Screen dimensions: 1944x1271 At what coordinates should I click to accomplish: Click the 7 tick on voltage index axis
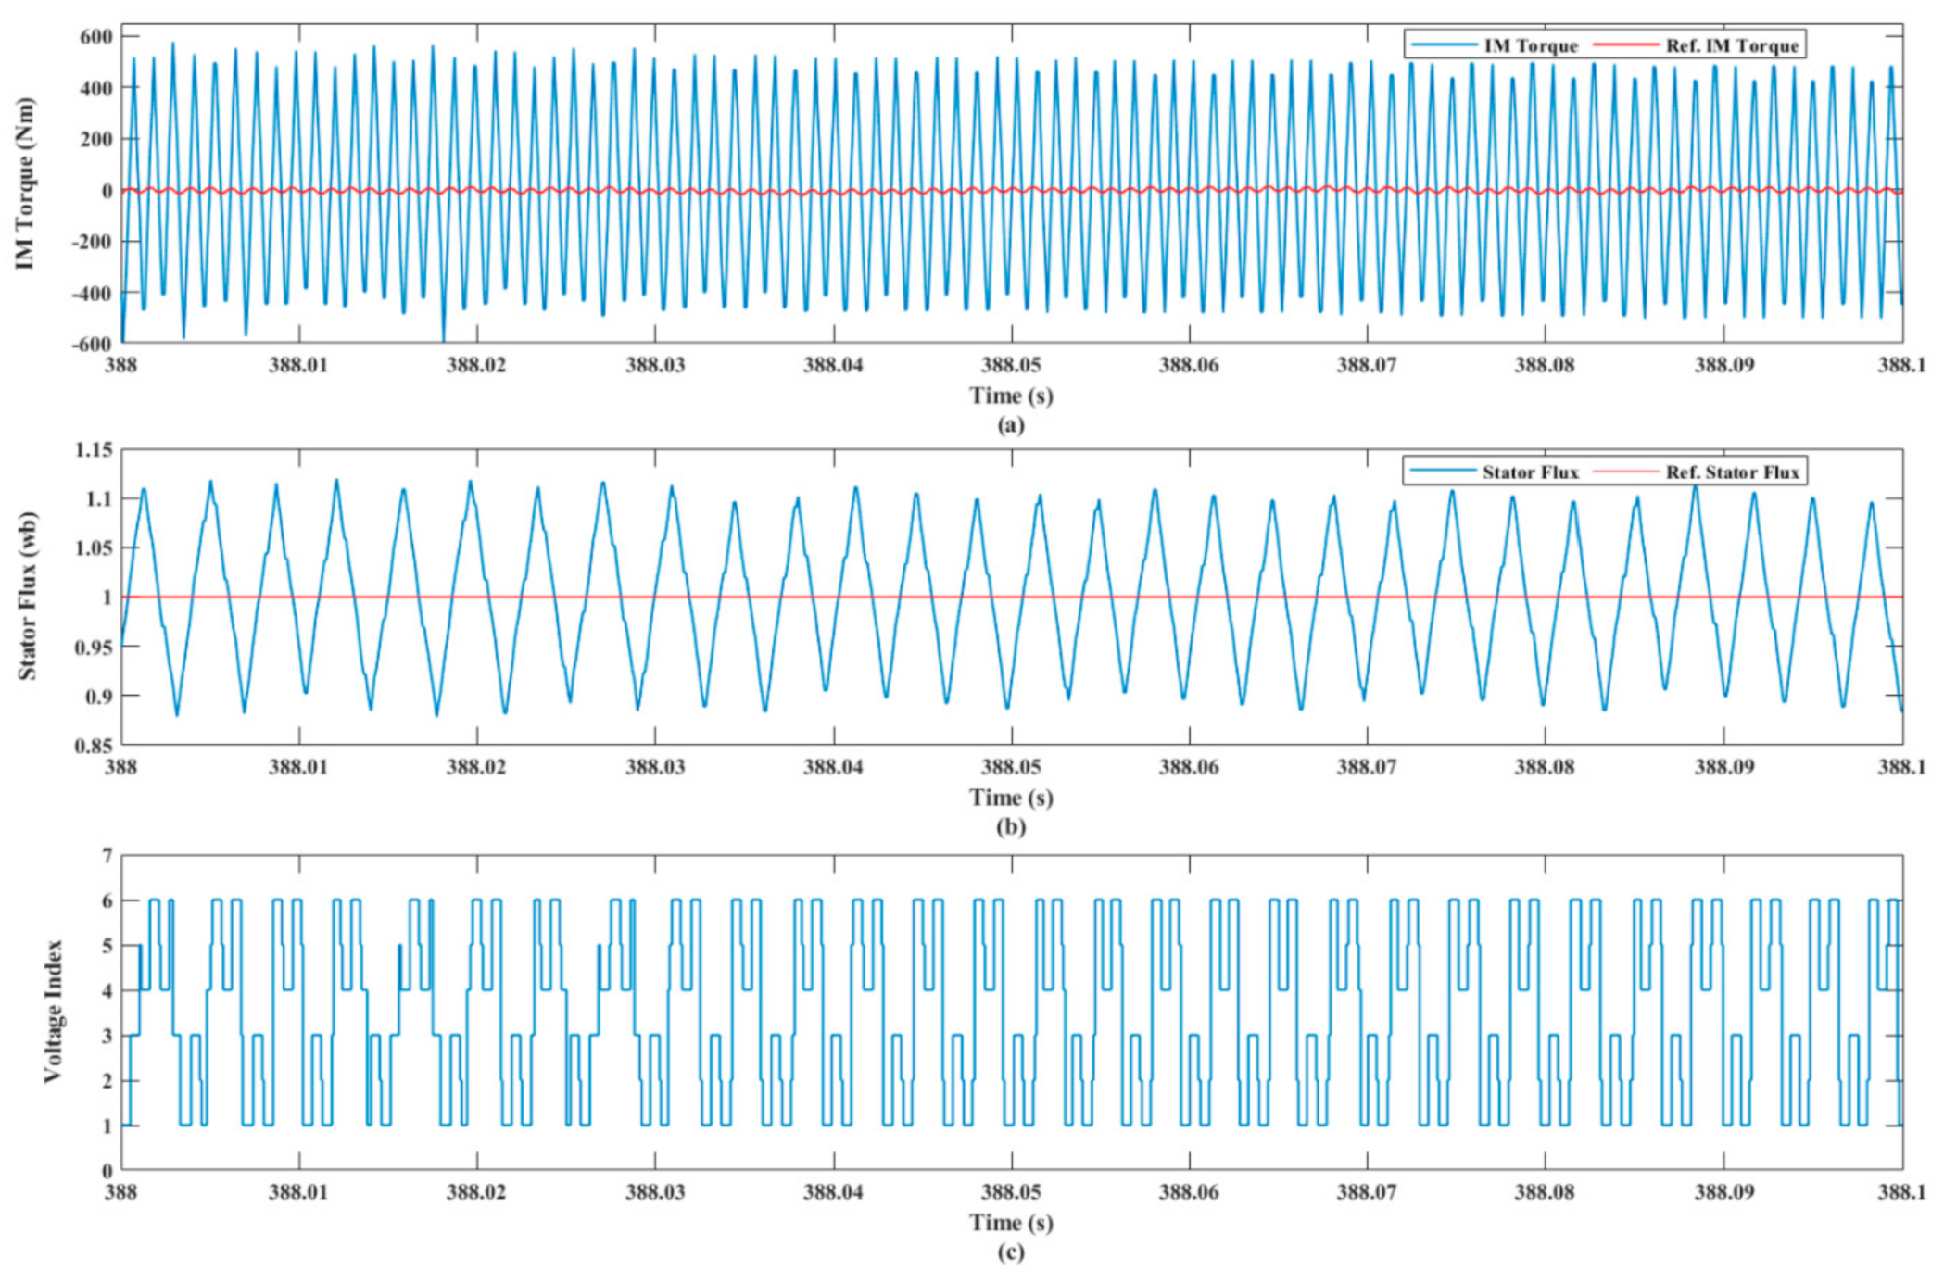click(107, 855)
